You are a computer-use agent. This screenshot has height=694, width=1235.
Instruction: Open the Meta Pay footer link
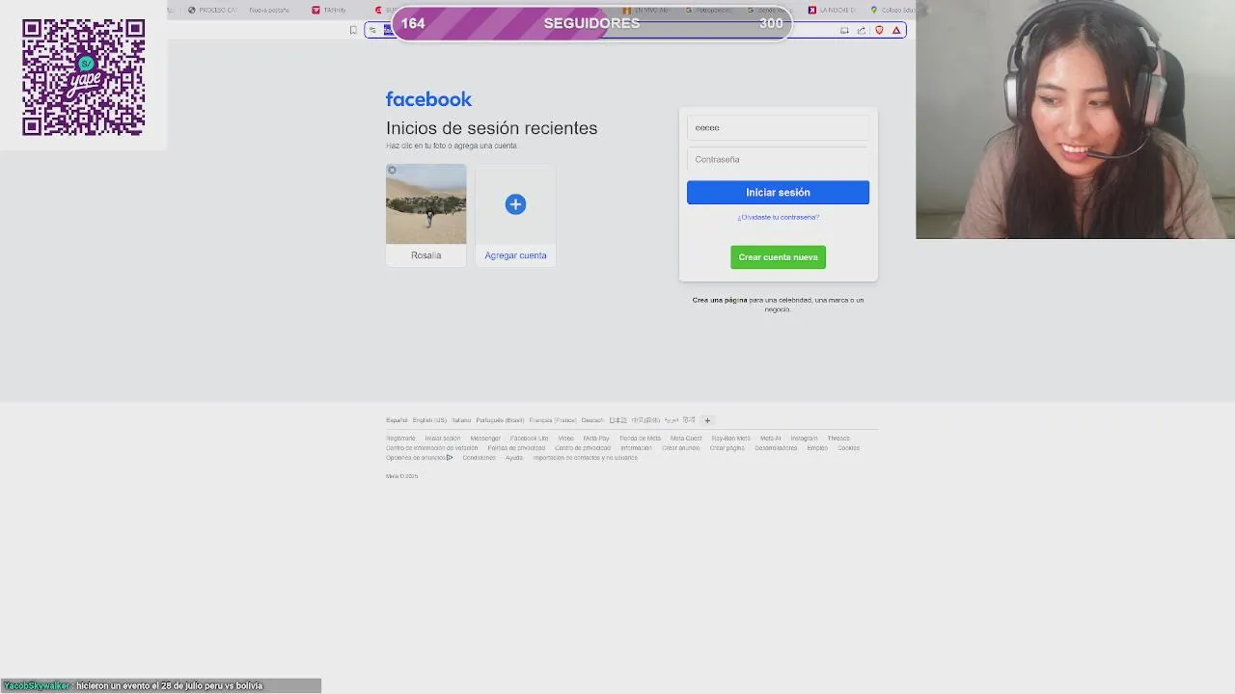pos(596,439)
